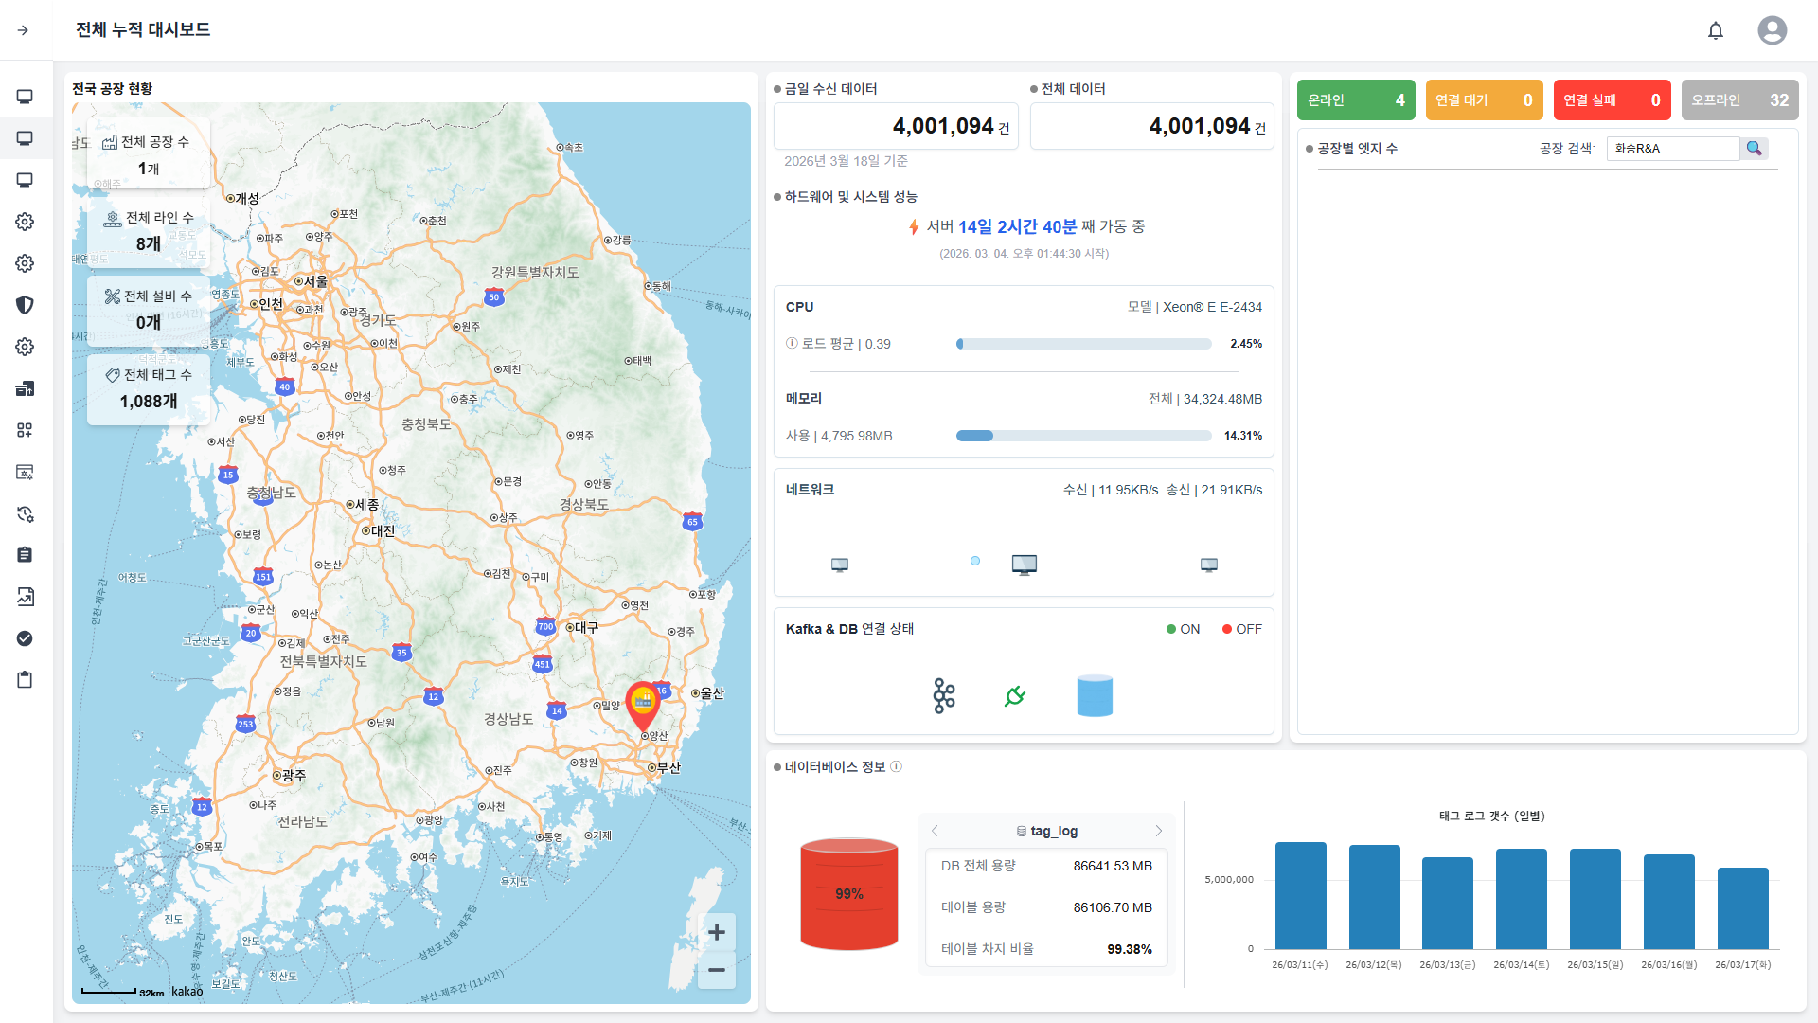Go to next database table chevron
This screenshot has height=1023, width=1818.
click(x=1158, y=831)
